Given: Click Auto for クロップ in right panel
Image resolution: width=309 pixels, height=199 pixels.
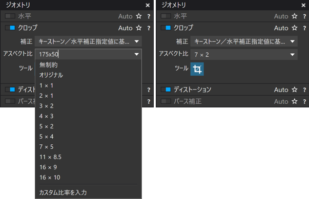Looking at the screenshot, I should pos(281,28).
